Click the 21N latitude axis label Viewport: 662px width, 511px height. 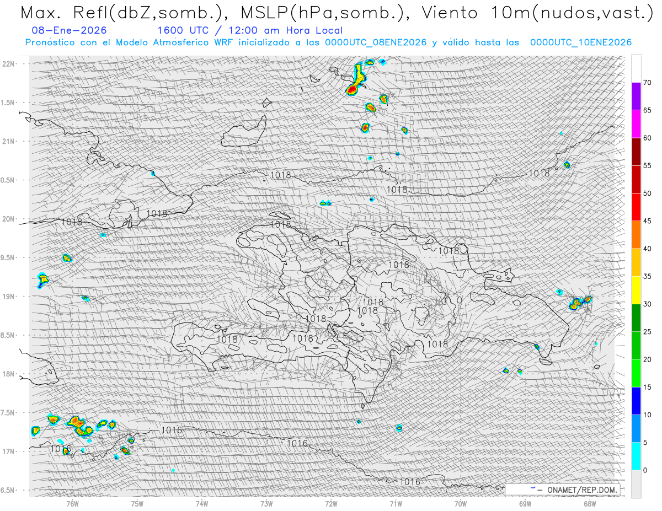9,141
